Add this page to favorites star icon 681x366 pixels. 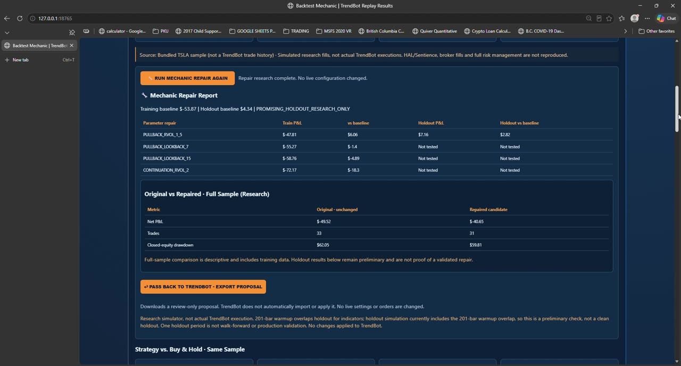click(x=609, y=18)
